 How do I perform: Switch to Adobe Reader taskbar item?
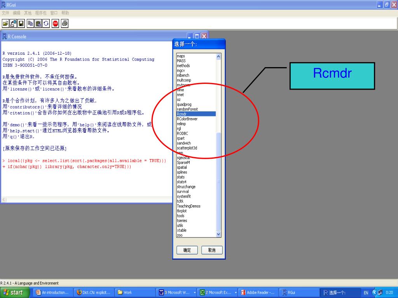[258, 293]
